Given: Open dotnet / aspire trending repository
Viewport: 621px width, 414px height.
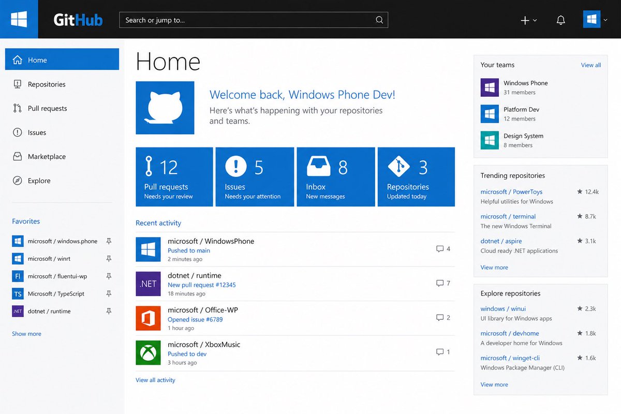Looking at the screenshot, I should pyautogui.click(x=501, y=241).
